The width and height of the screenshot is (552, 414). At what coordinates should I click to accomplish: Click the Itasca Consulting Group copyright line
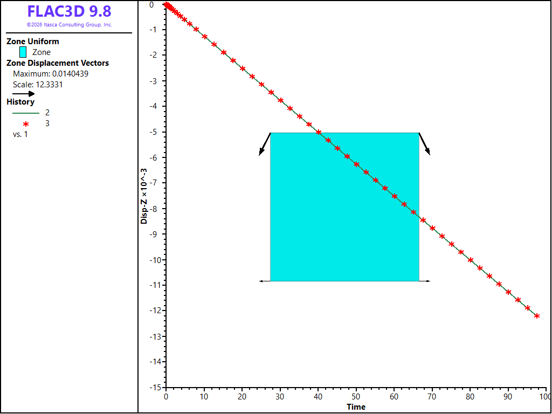click(x=70, y=25)
